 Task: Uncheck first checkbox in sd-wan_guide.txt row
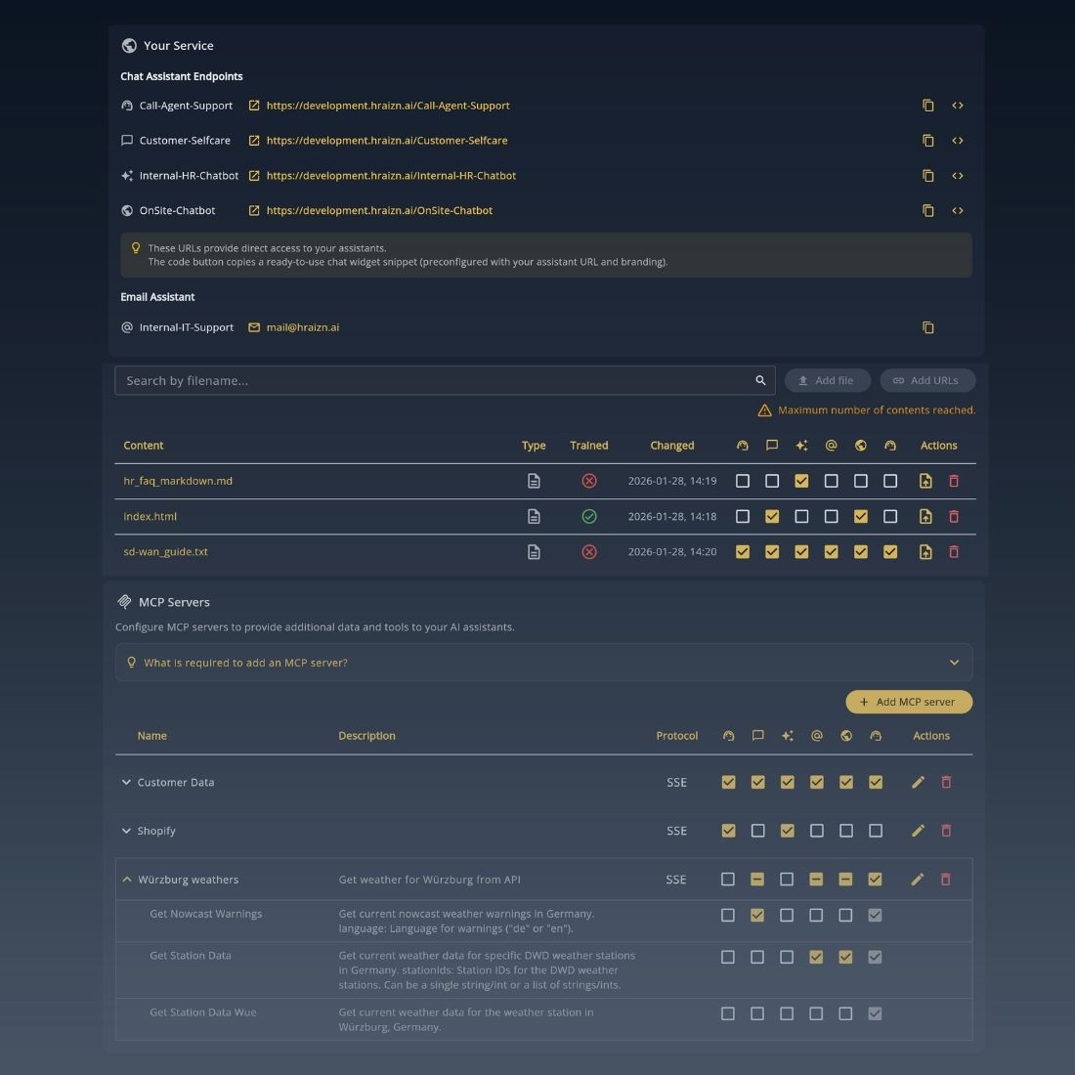coord(743,552)
